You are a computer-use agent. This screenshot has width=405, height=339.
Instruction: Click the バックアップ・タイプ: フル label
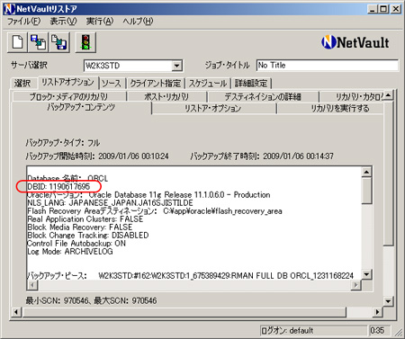point(63,143)
